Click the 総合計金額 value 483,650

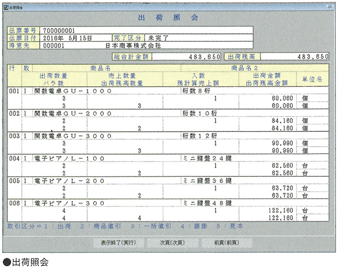(186, 57)
